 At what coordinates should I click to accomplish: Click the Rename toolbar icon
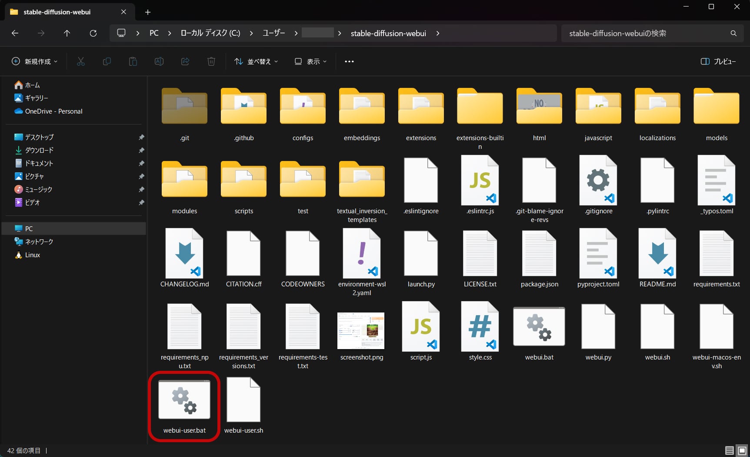tap(159, 61)
